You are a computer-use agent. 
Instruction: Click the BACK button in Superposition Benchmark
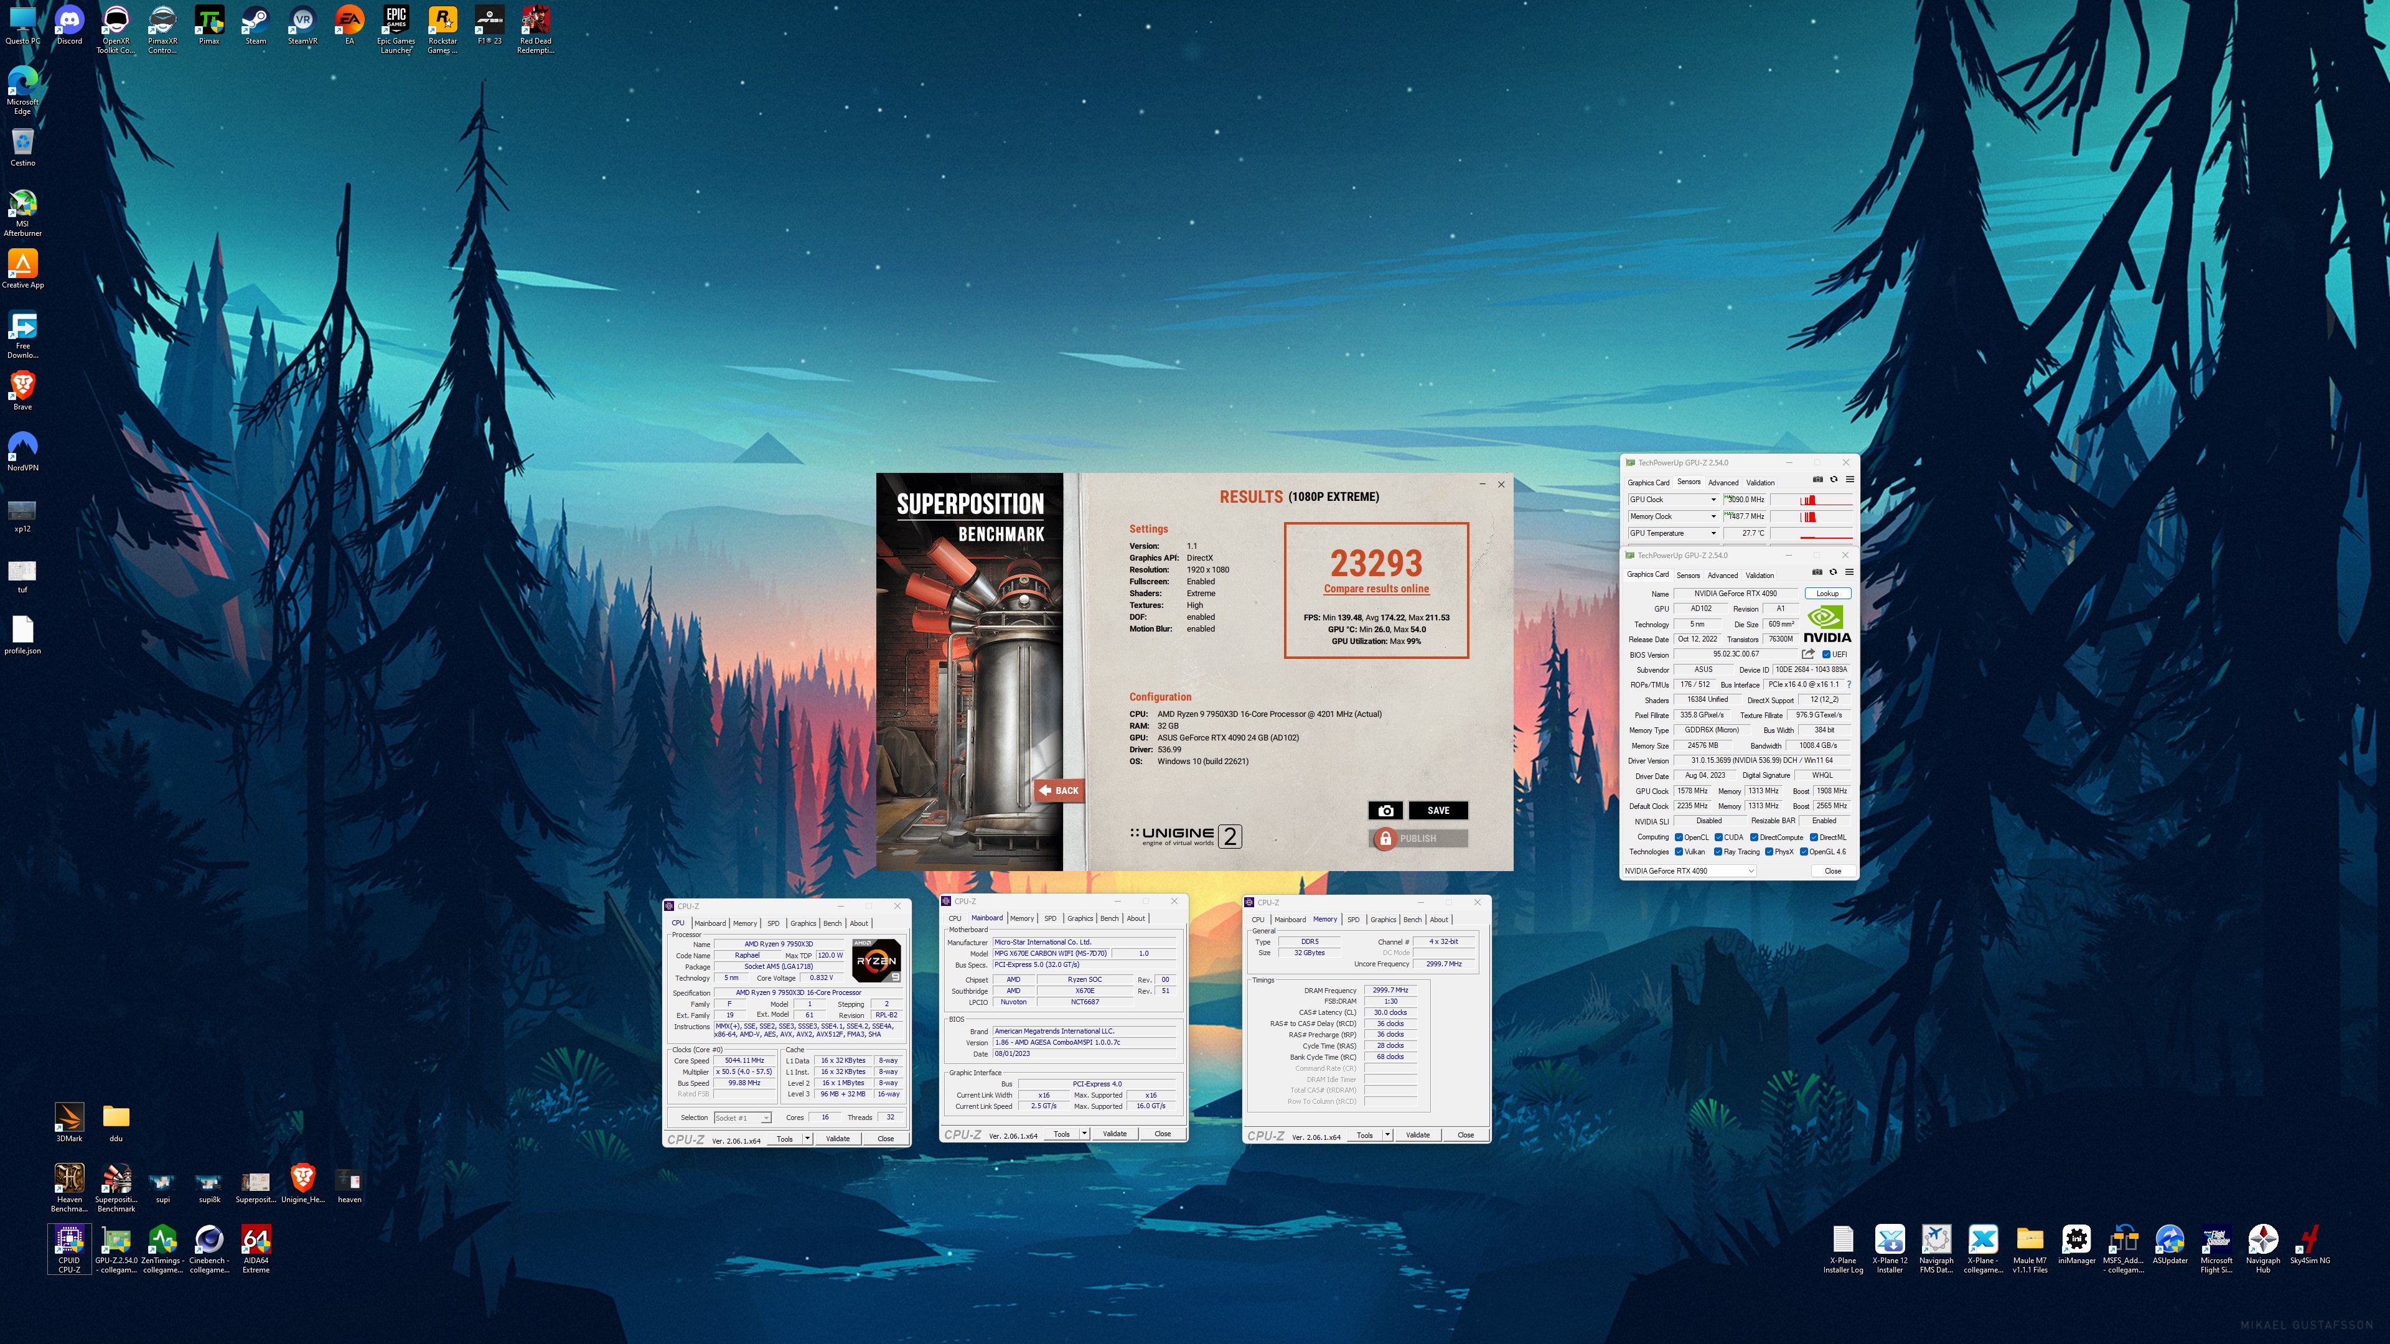click(1059, 791)
